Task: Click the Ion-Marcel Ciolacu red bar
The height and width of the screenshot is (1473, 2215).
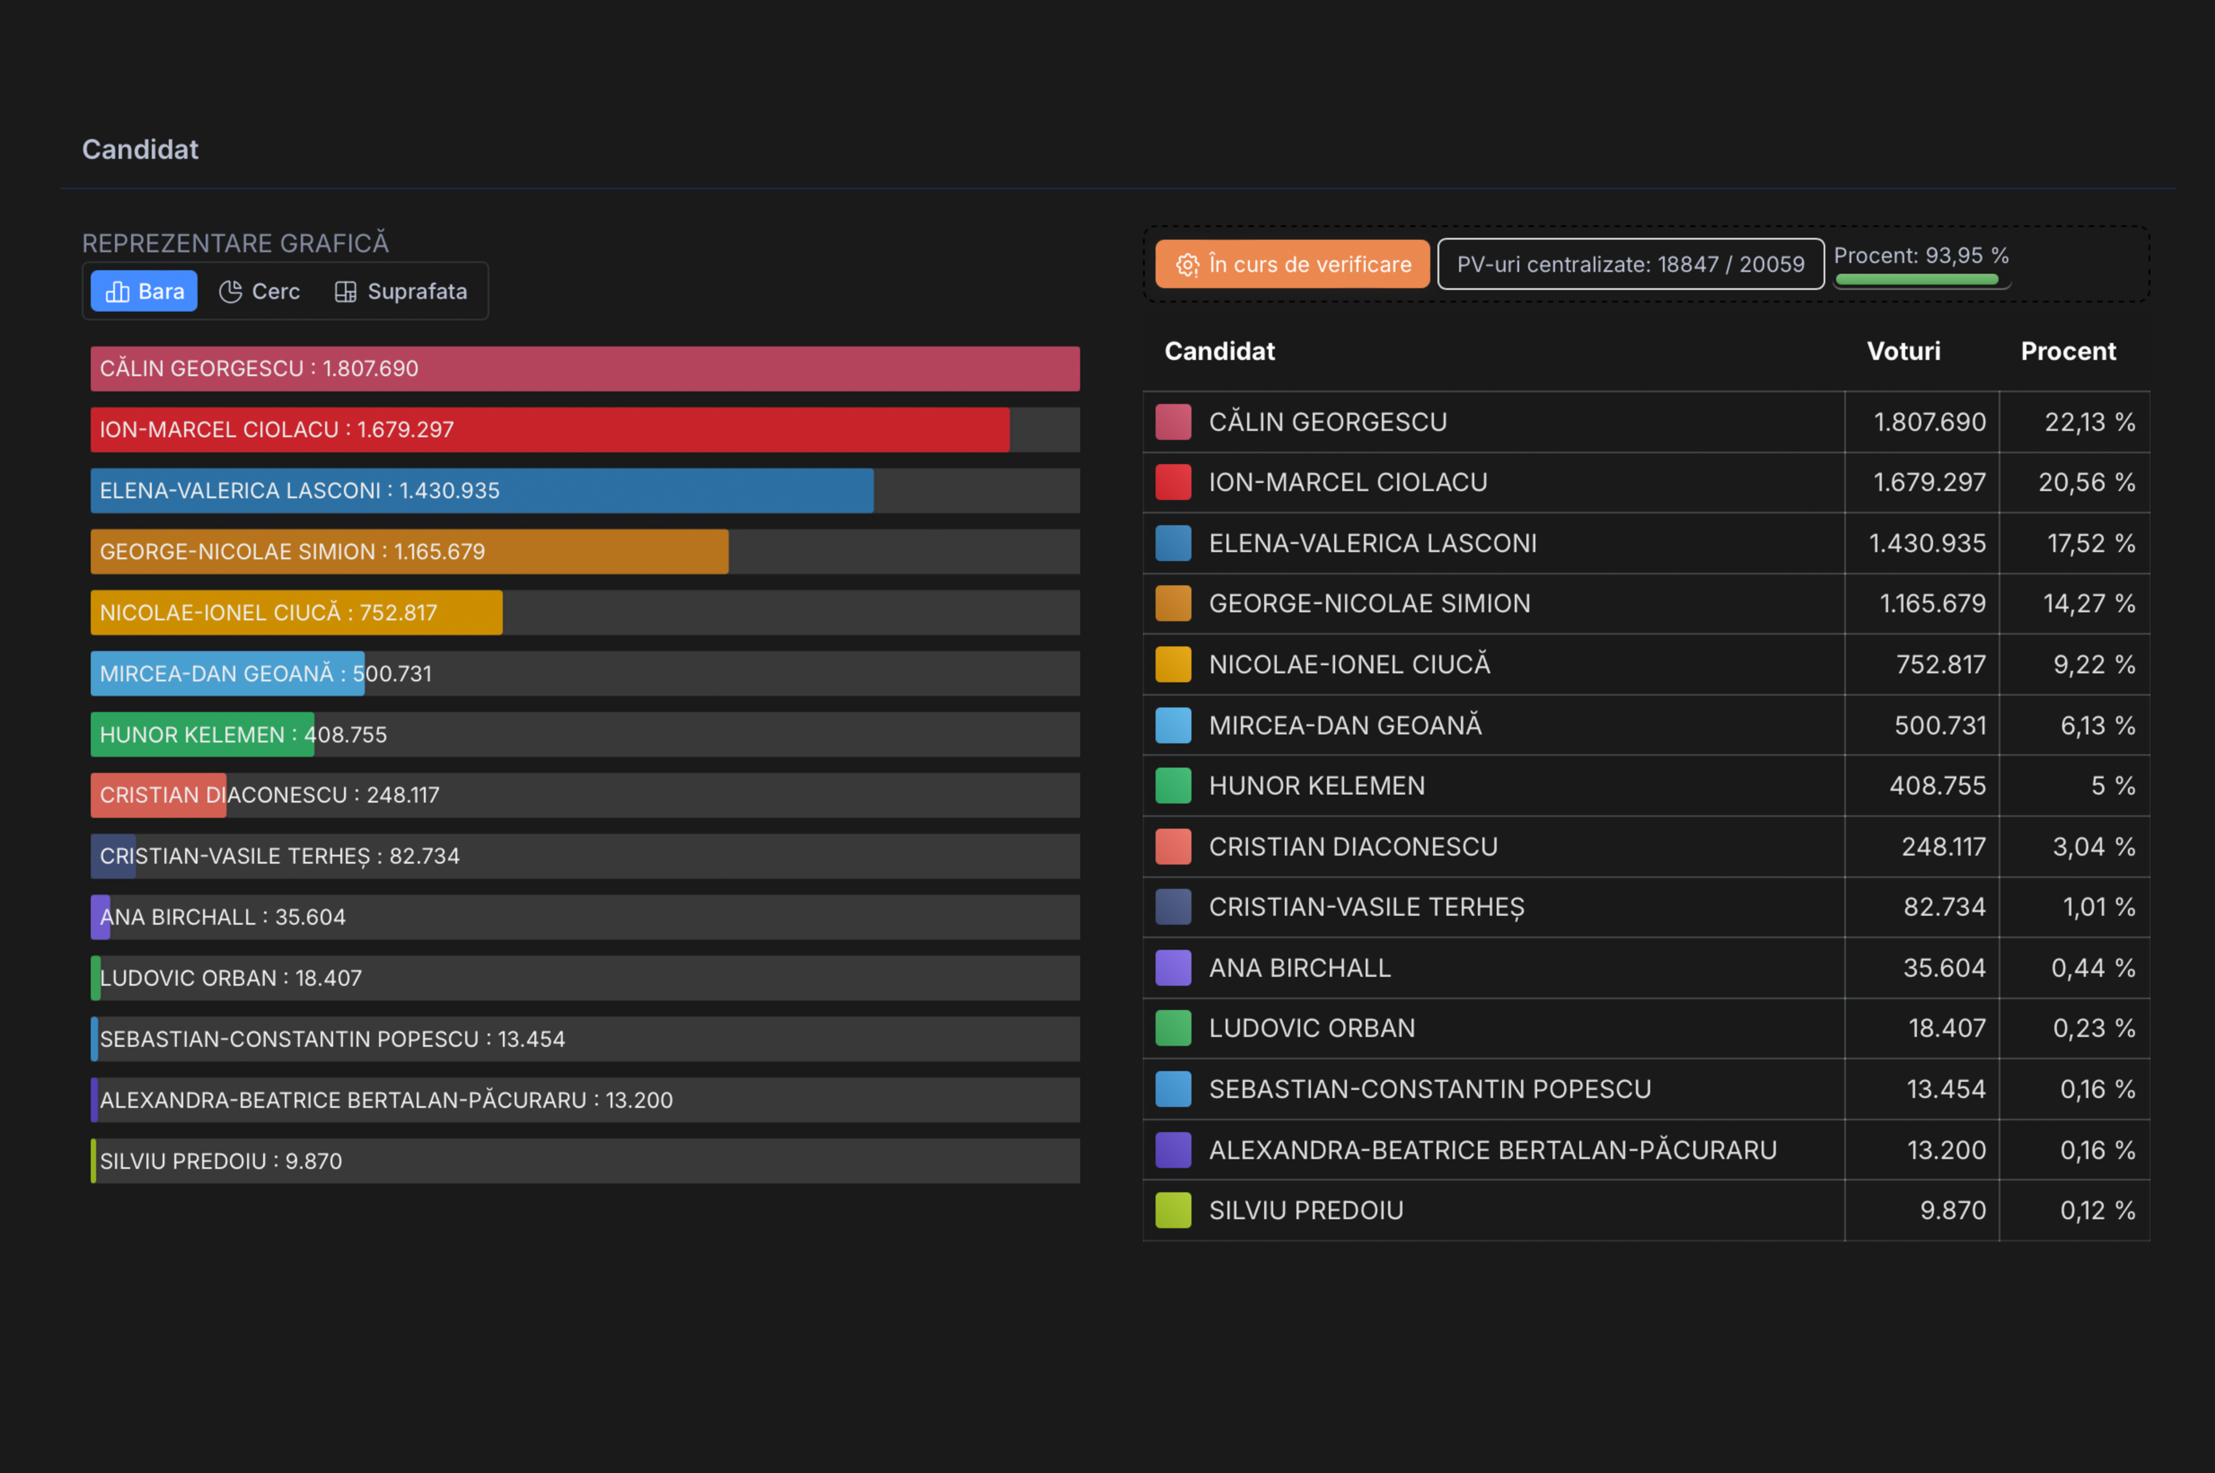Action: point(549,429)
